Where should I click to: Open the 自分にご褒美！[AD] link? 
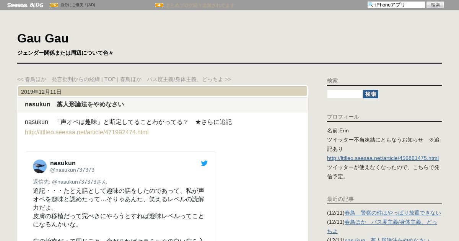[x=78, y=5]
